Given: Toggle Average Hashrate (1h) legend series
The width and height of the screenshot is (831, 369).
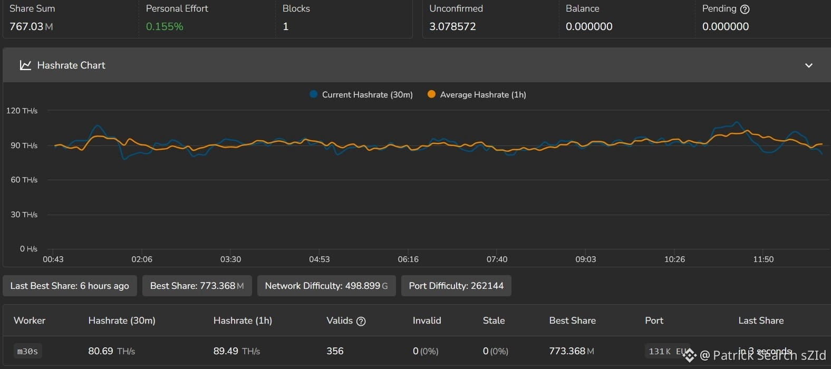Looking at the screenshot, I should tap(477, 95).
